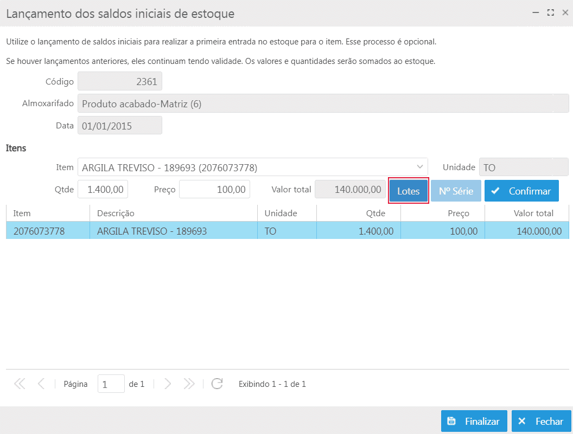
Task: Sort by Valor total column header
Action: [x=526, y=213]
